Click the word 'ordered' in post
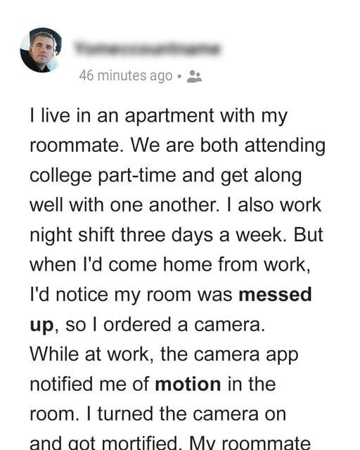The width and height of the screenshot is (360, 450). [x=137, y=325]
